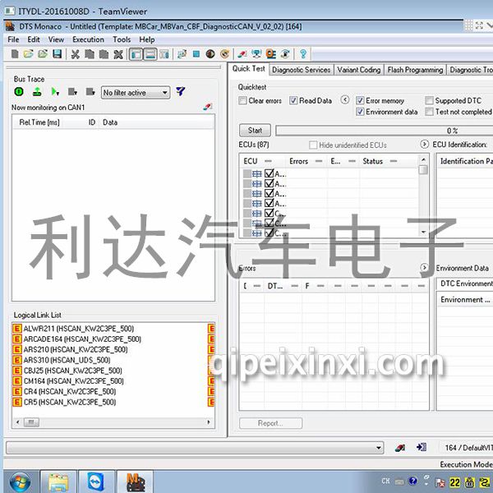This screenshot has height=493, width=493.
Task: Click the Cut scissors toolbar icon
Action: tap(75, 54)
